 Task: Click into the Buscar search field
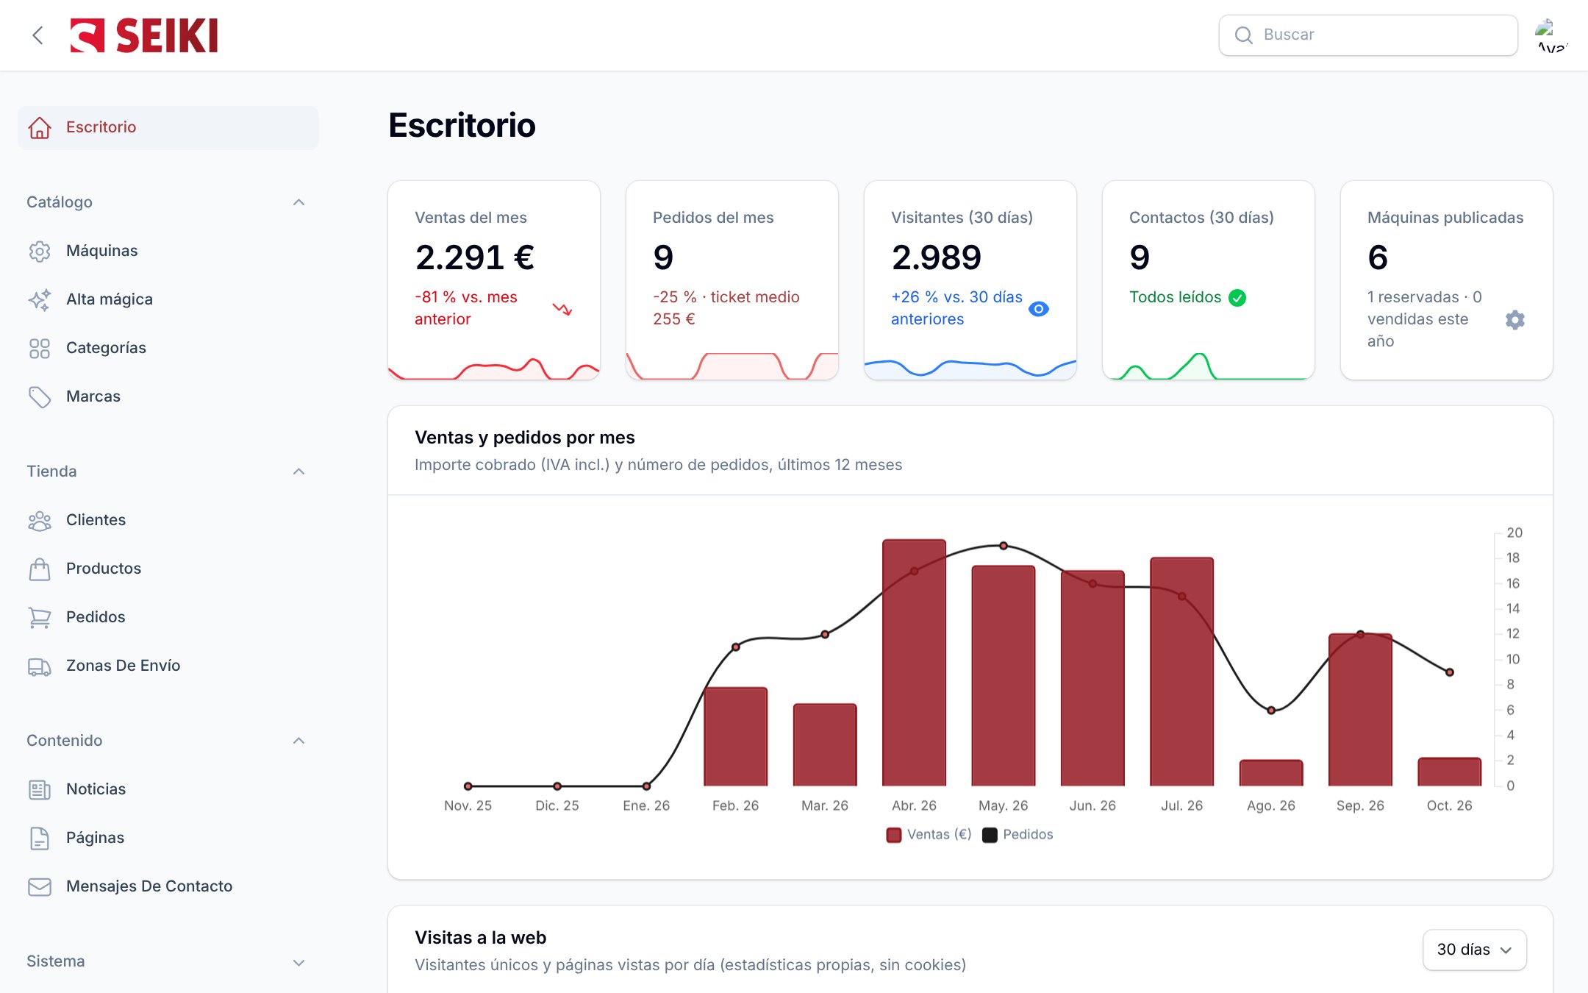pyautogui.click(x=1368, y=35)
